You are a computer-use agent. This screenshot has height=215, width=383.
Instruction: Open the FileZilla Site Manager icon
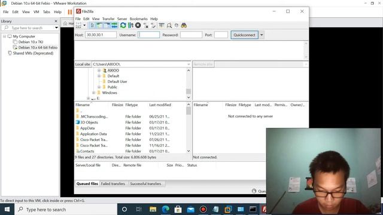78,25
